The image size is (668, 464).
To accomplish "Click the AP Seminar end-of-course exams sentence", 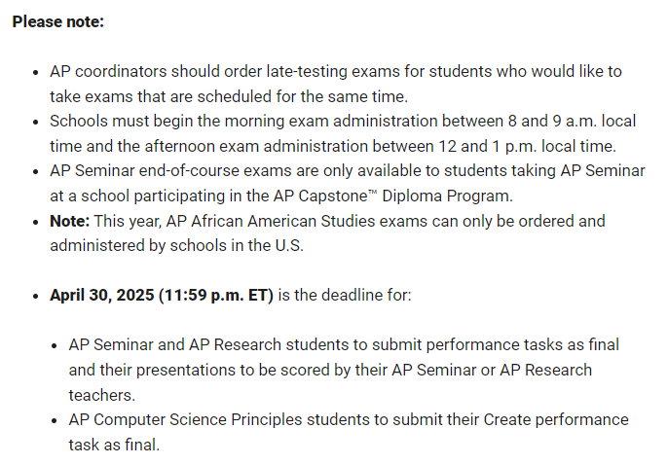I will point(348,184).
